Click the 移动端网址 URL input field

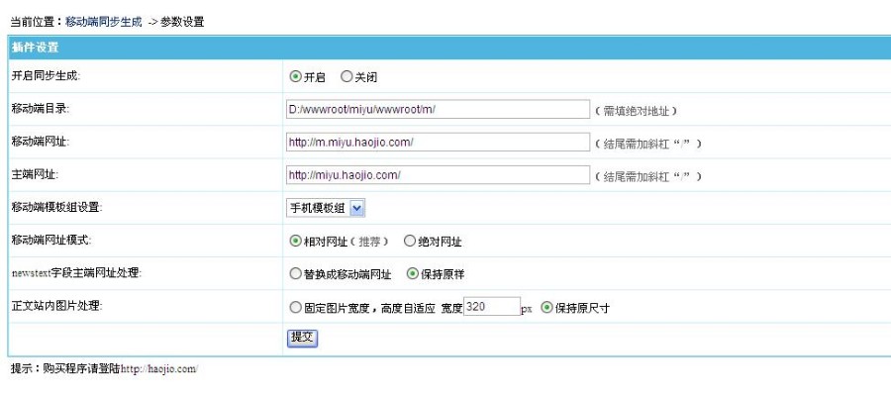coord(438,143)
